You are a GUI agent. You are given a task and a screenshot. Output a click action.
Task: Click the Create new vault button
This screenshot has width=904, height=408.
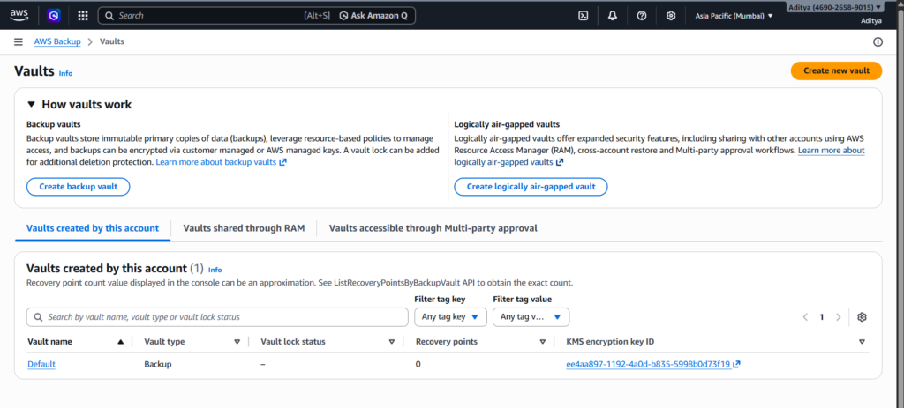click(x=835, y=70)
